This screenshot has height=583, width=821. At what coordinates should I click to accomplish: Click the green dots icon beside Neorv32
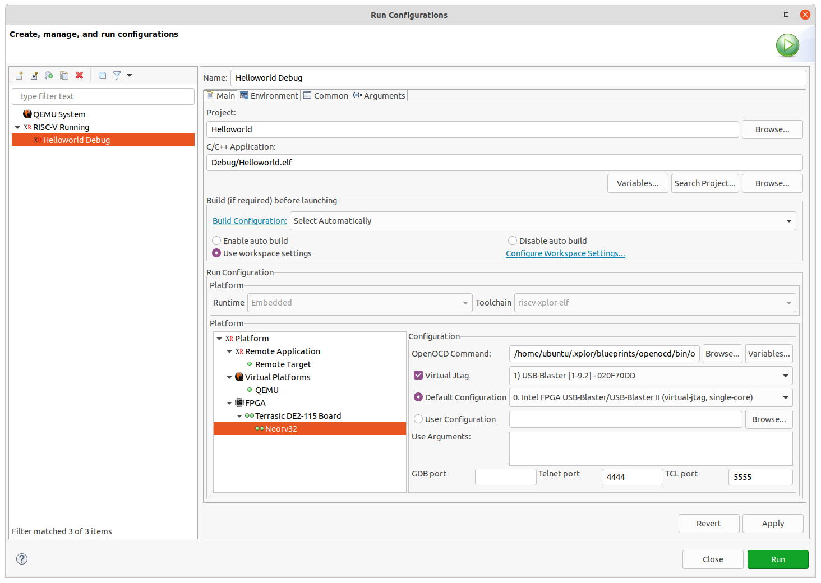pyautogui.click(x=260, y=429)
